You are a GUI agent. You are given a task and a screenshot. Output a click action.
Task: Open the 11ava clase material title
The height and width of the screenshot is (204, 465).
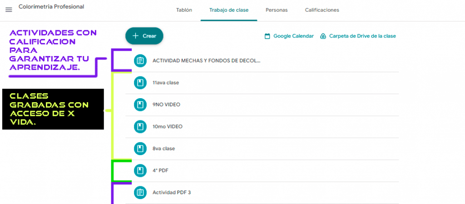(x=166, y=83)
